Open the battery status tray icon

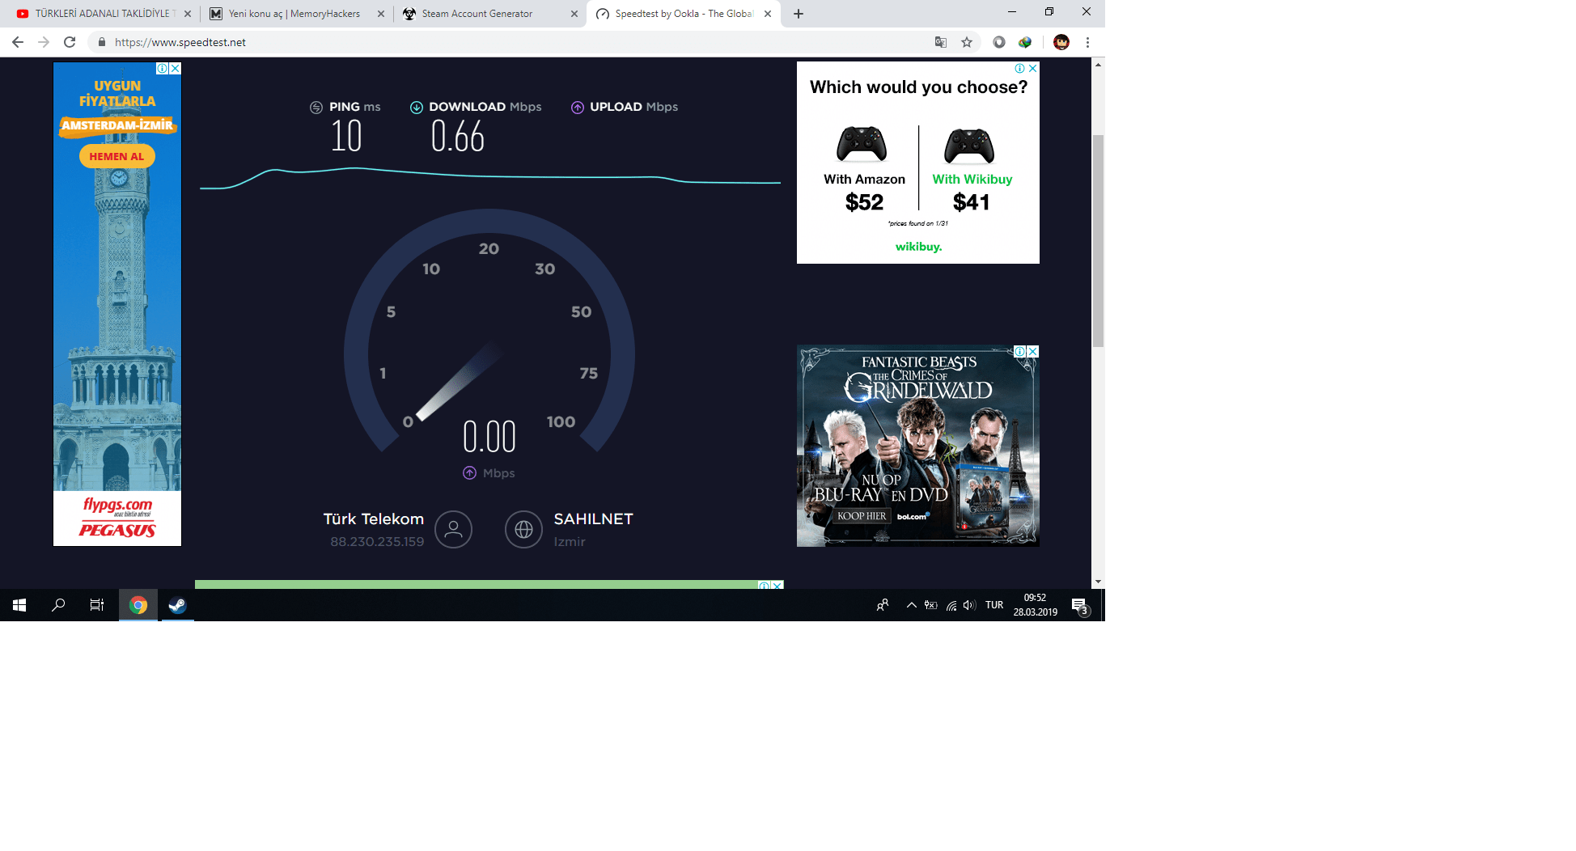click(931, 605)
